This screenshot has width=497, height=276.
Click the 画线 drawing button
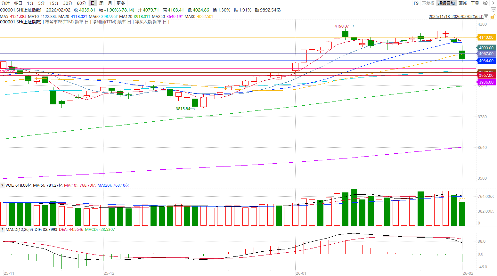[x=463, y=3]
